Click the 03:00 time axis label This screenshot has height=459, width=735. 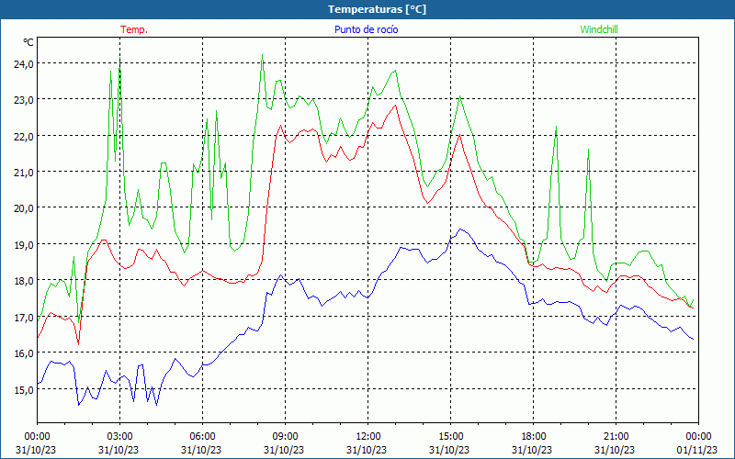tap(120, 437)
